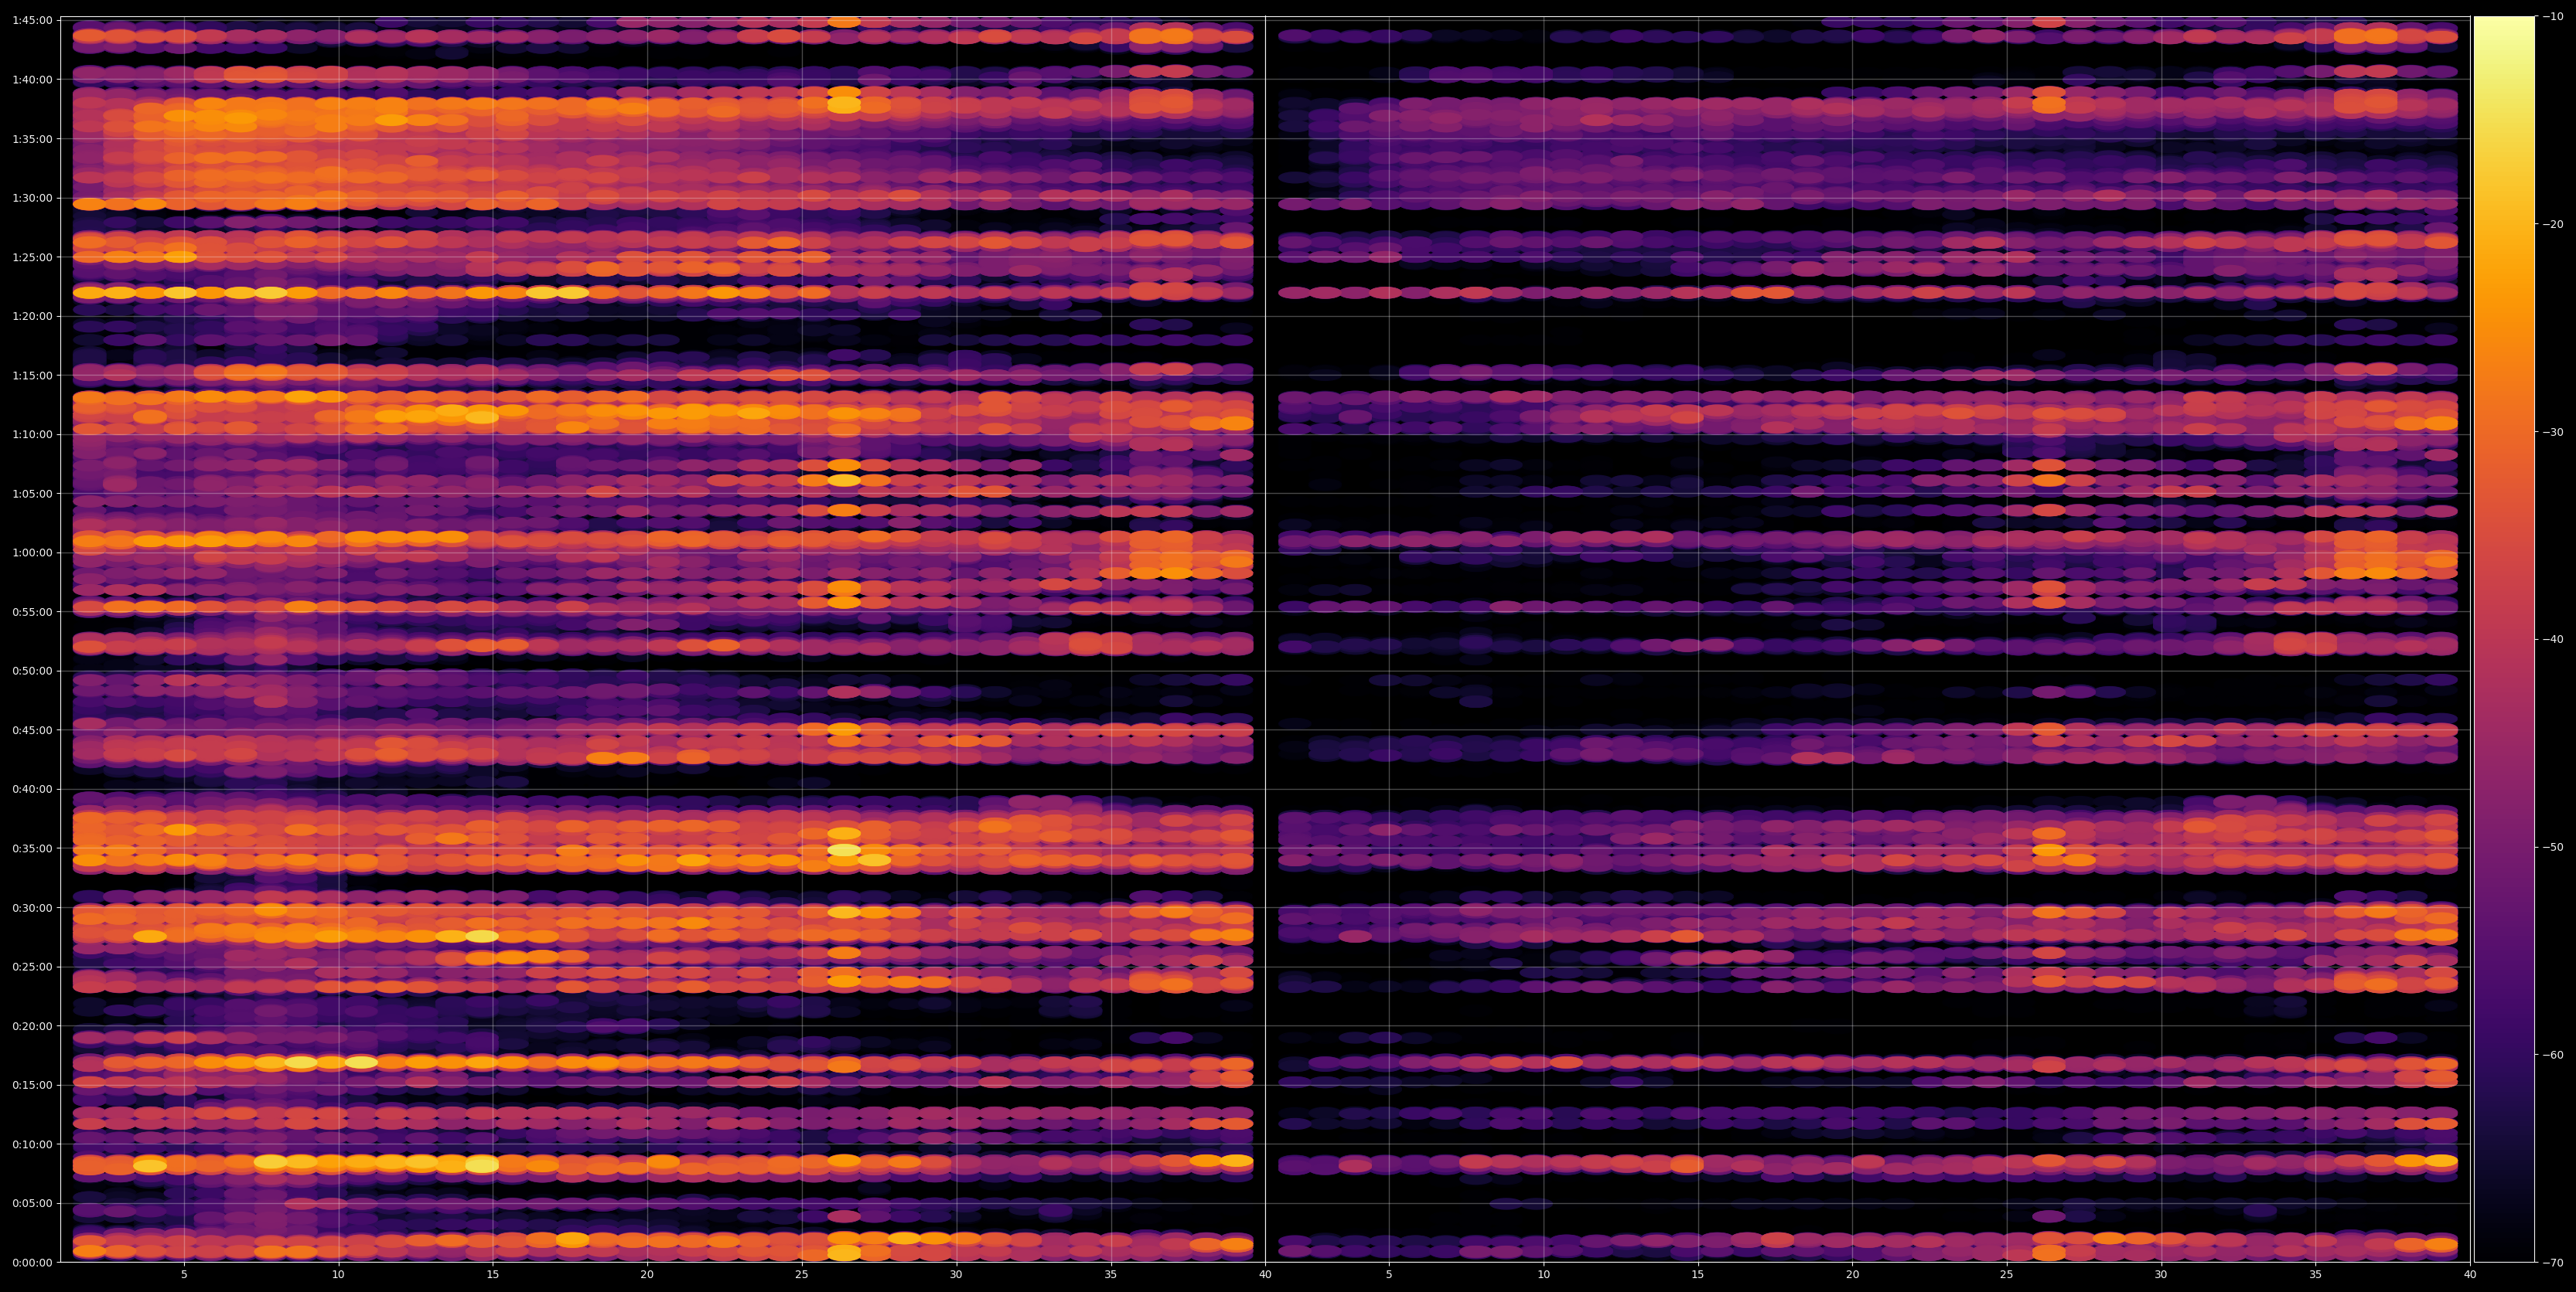Click the −30 colorbar tick label
Screen dimensions: 2576x1292
coord(2553,432)
